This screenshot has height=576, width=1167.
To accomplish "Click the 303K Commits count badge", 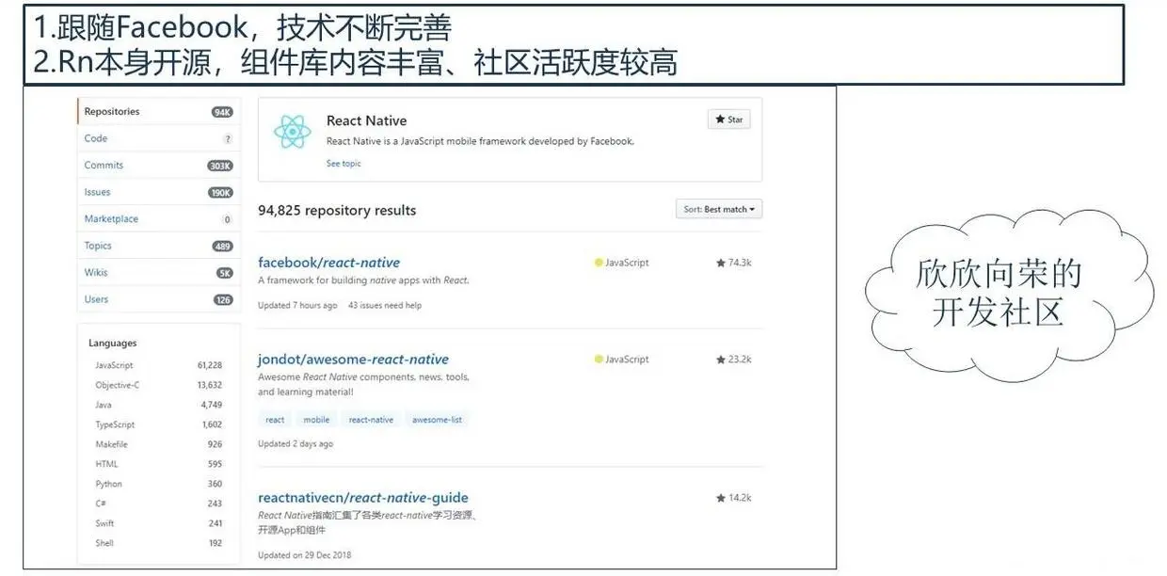I will pos(220,166).
